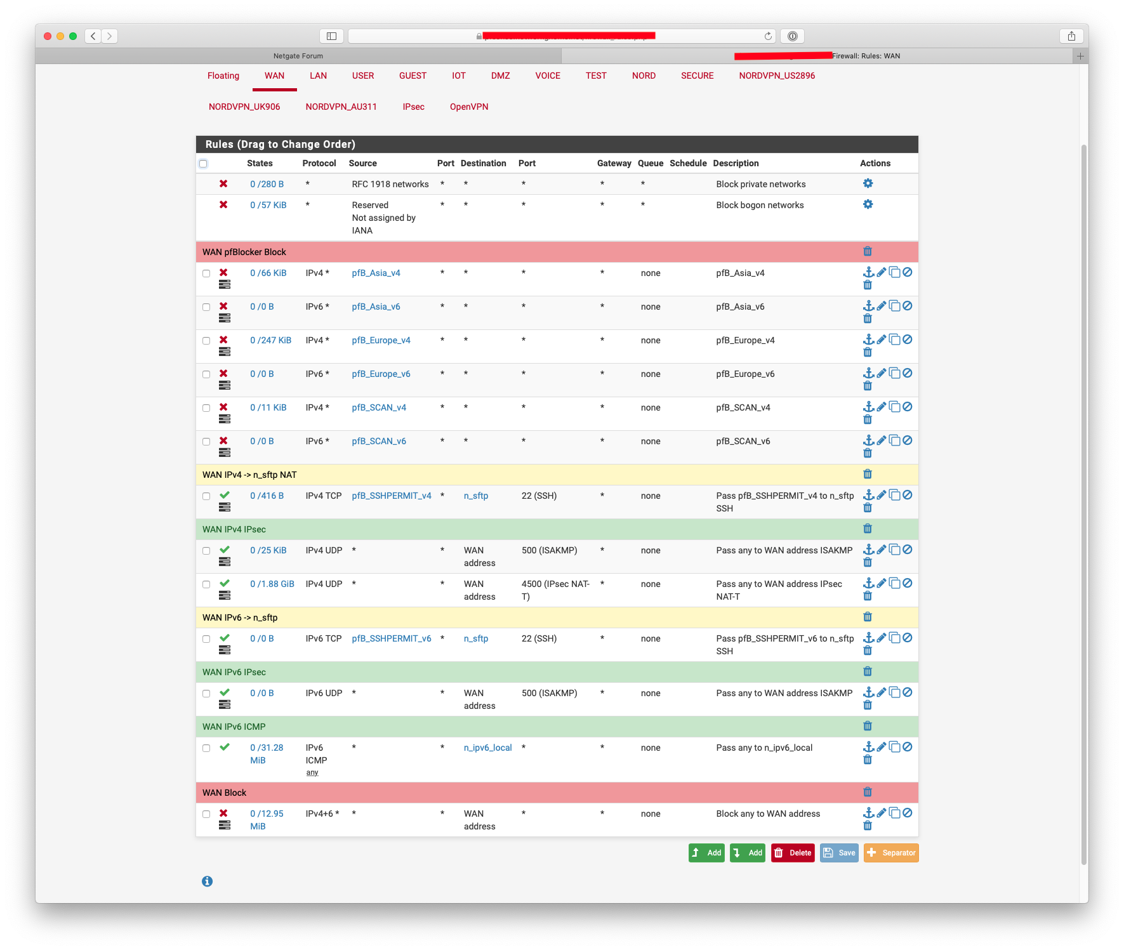Edit the pfB_SCAN_v6 rule
The height and width of the screenshot is (950, 1124).
click(882, 440)
